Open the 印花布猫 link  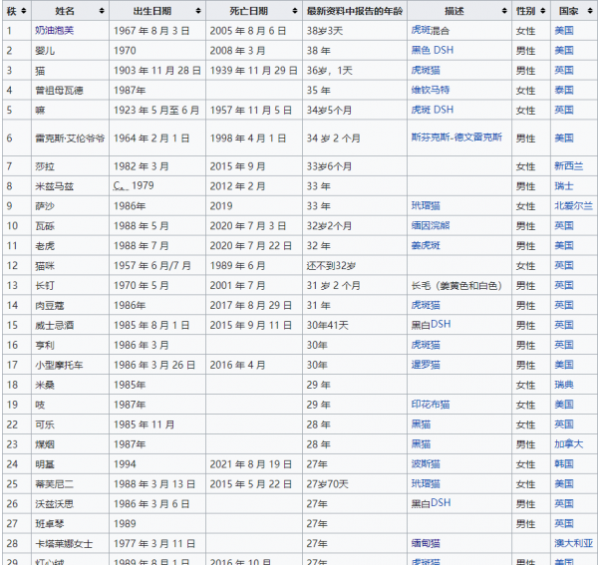pos(431,405)
